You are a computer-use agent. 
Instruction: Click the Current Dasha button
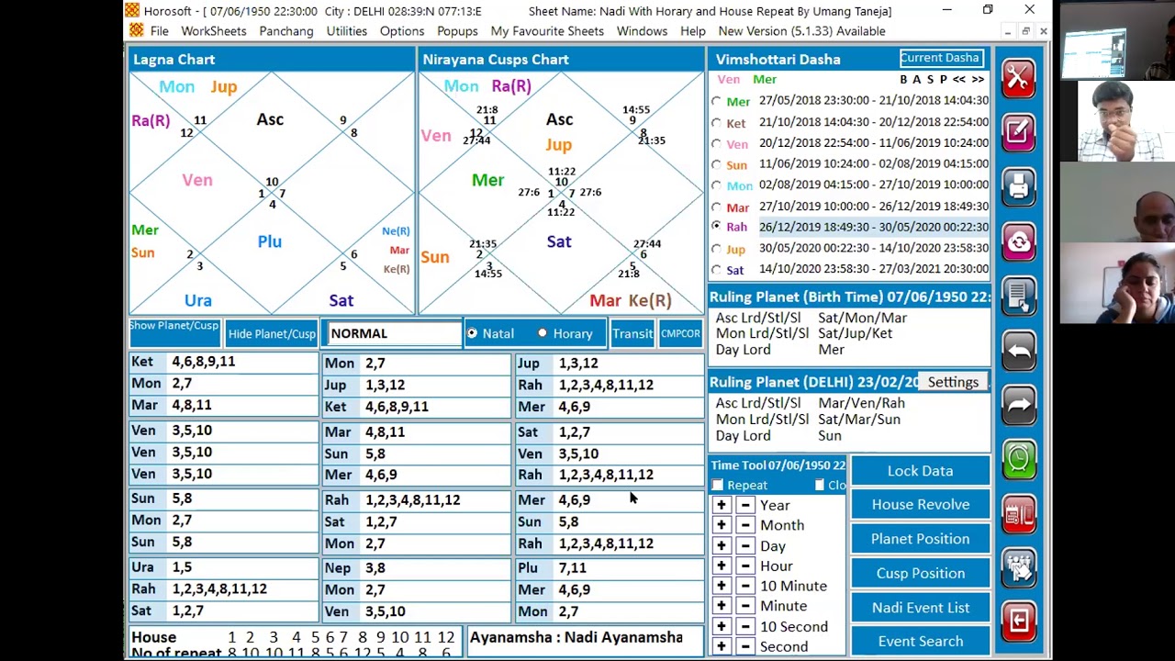(x=940, y=58)
